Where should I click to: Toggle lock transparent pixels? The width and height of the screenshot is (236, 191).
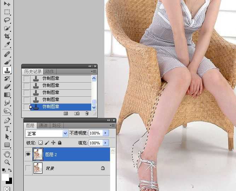click(x=40, y=143)
